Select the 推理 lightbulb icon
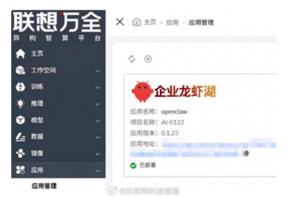The image size is (287, 198). 21,103
